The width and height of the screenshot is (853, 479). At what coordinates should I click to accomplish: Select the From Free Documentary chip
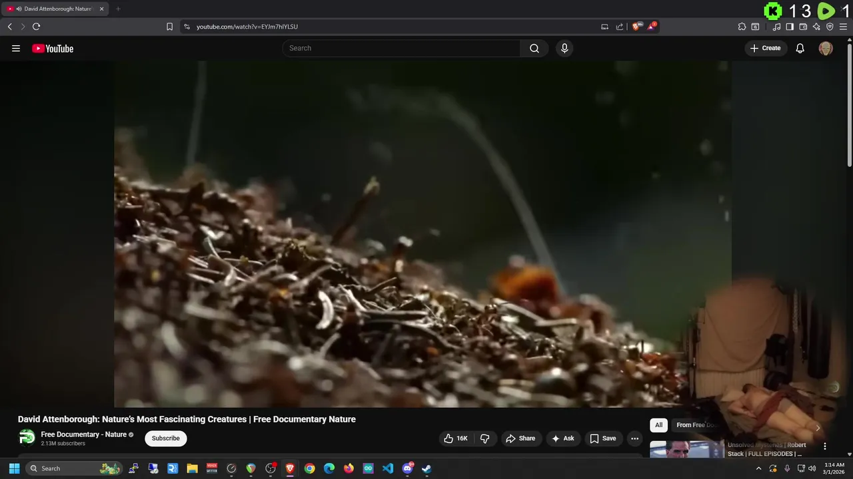695,425
